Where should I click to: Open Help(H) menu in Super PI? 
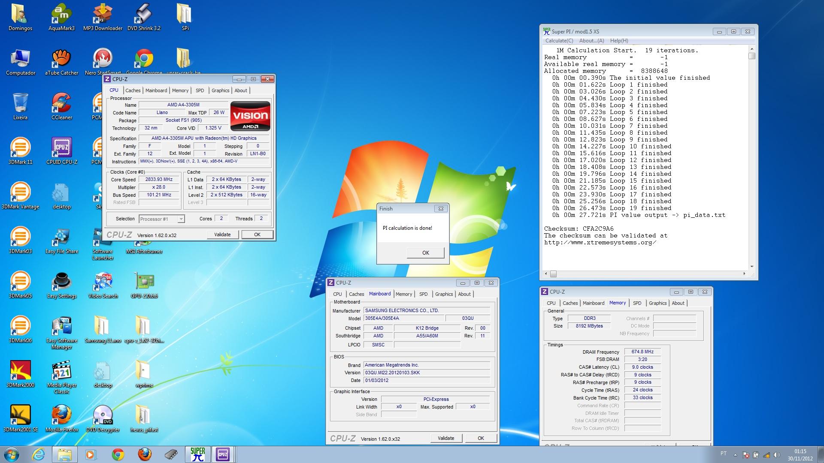[x=619, y=41]
